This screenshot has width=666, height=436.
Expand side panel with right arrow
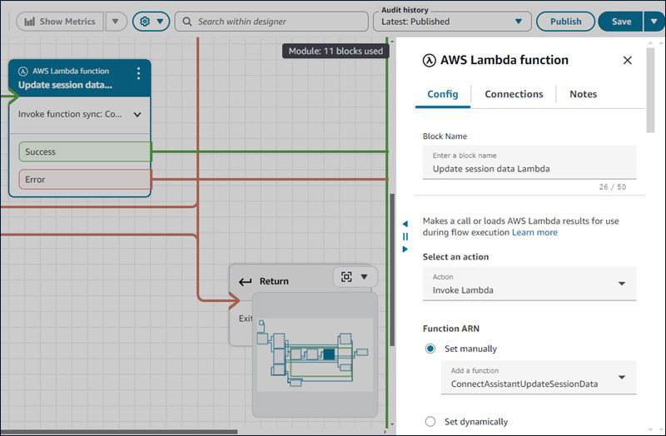pos(405,249)
